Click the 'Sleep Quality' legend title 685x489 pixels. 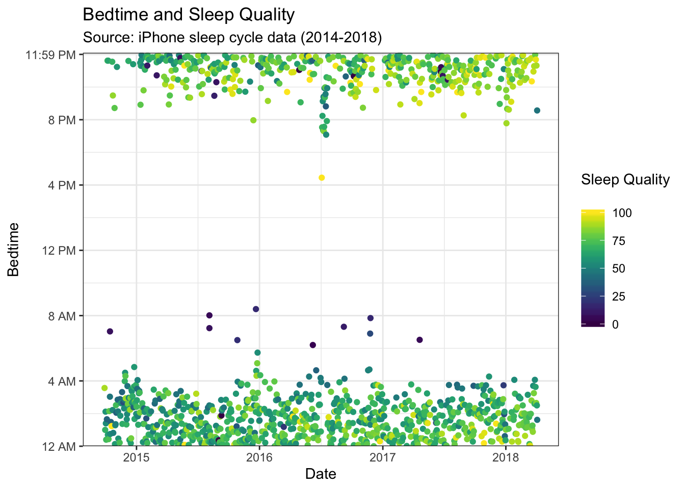(x=625, y=180)
